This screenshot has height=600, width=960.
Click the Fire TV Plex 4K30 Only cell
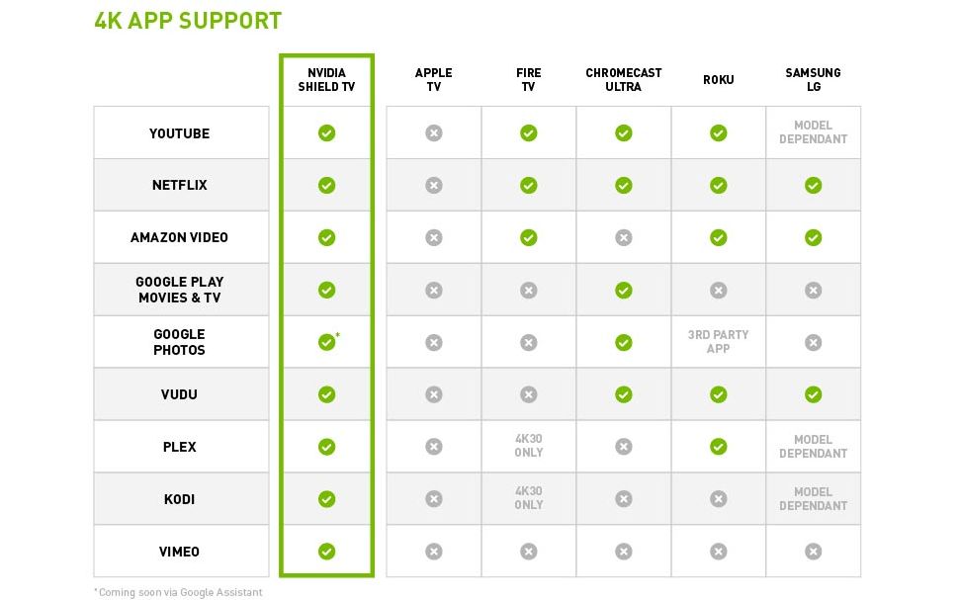(x=528, y=446)
